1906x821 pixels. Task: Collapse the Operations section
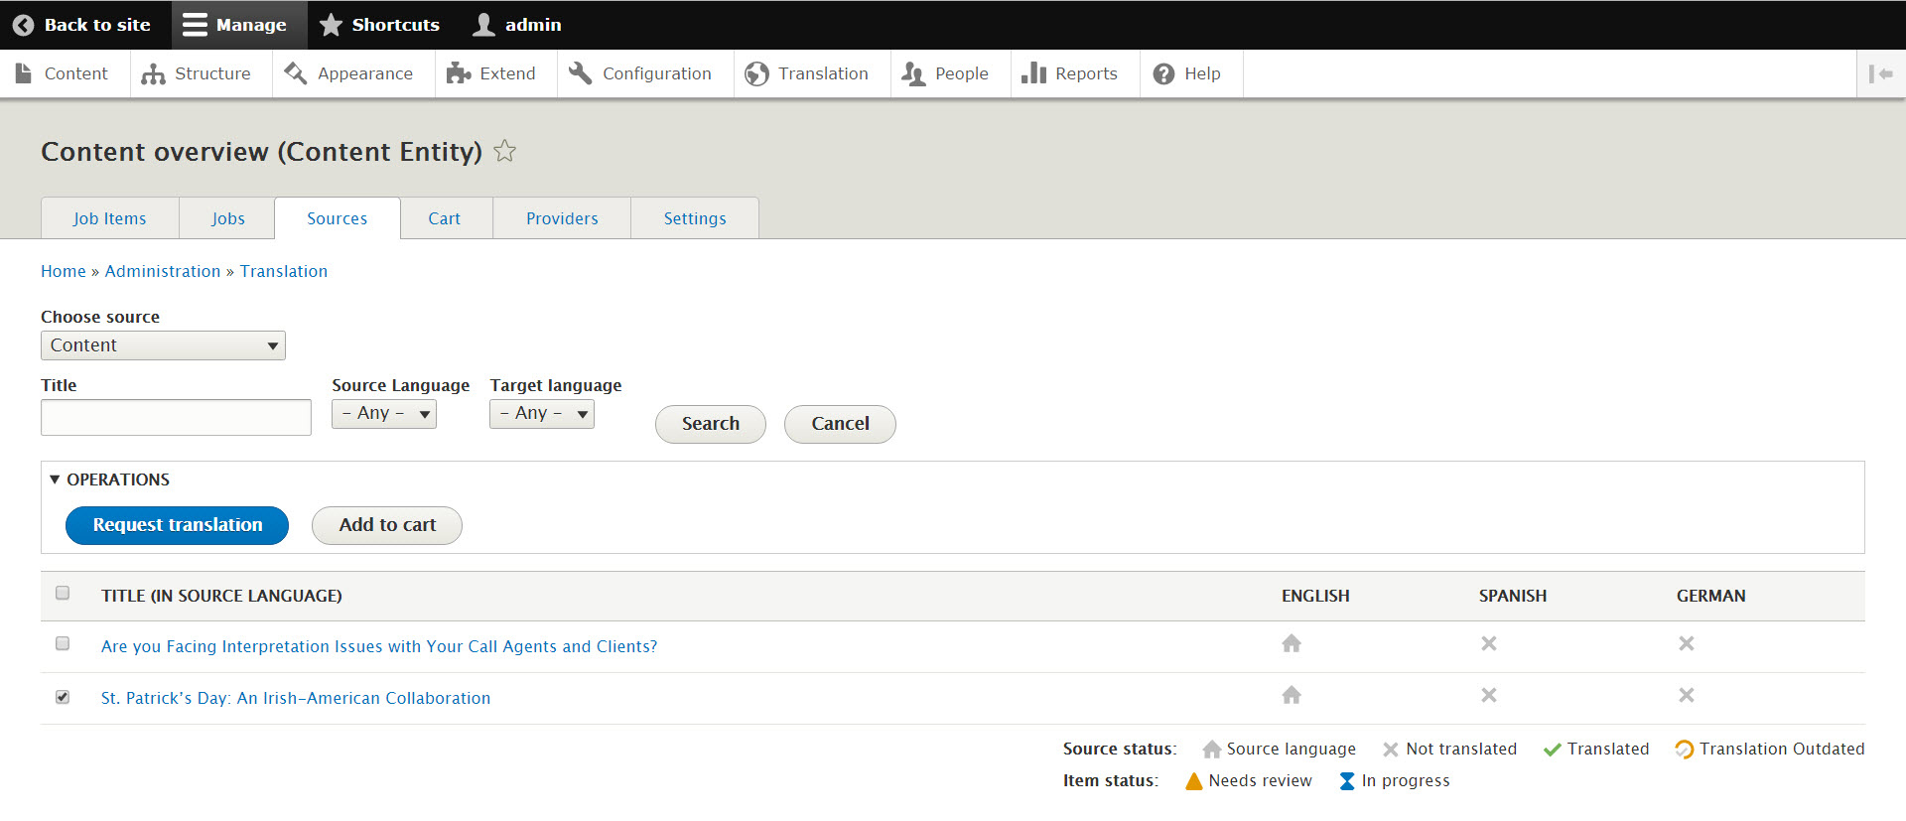(x=109, y=479)
